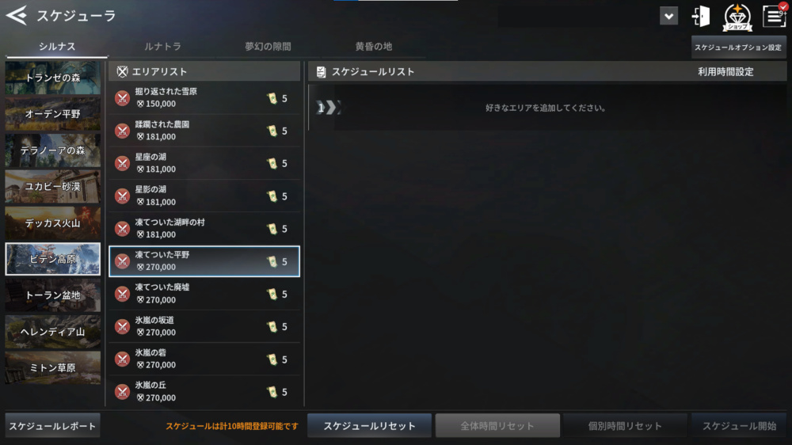Click the スケジュールリセット button
Viewport: 792px width, 445px height.
pos(369,426)
